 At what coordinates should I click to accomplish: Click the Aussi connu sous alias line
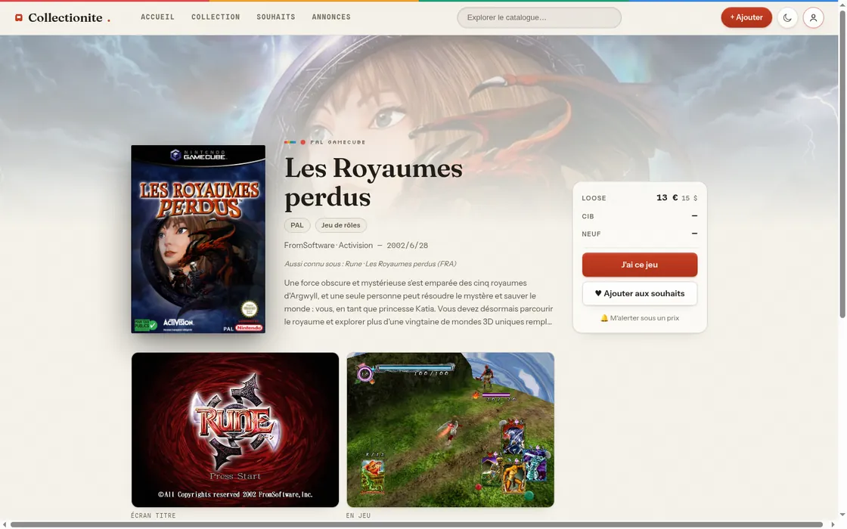click(x=370, y=264)
